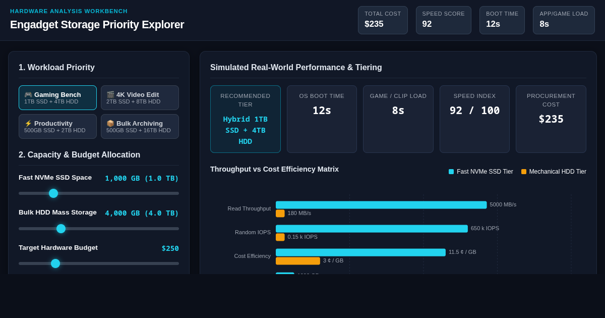This screenshot has width=605, height=318.
Task: Click the '4,000 GB (4.0 TB)' HDD value
Action: [142, 213]
